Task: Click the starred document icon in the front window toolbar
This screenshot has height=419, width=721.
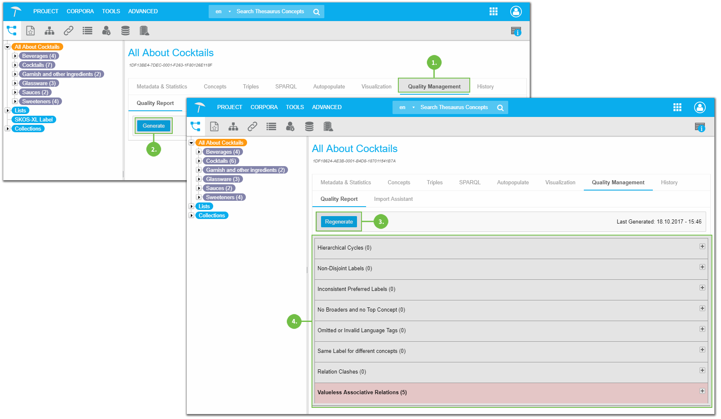Action: (x=214, y=126)
